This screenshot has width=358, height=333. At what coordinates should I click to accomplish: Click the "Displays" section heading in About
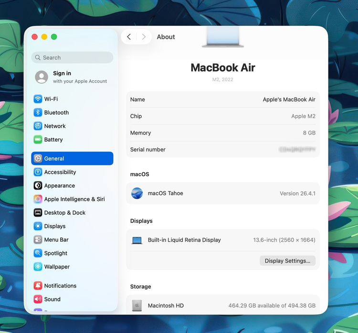coord(141,221)
